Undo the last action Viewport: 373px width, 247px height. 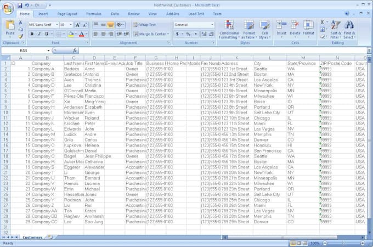point(27,5)
